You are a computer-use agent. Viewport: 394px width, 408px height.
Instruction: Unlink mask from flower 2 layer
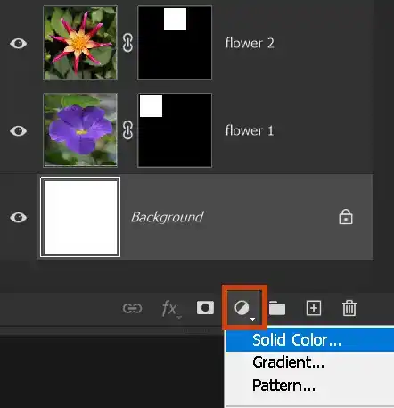[x=127, y=43]
